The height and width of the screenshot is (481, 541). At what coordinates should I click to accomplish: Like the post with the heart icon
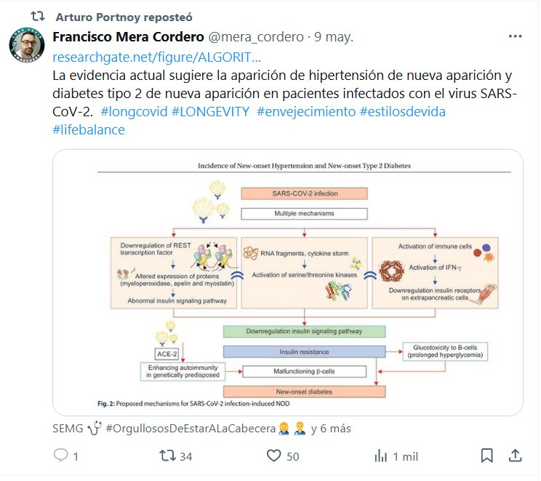tap(273, 456)
